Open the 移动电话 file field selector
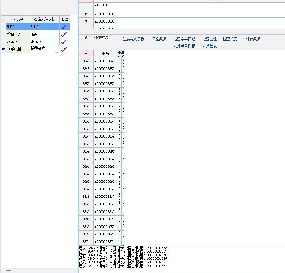The height and width of the screenshot is (273, 285). 42,48
